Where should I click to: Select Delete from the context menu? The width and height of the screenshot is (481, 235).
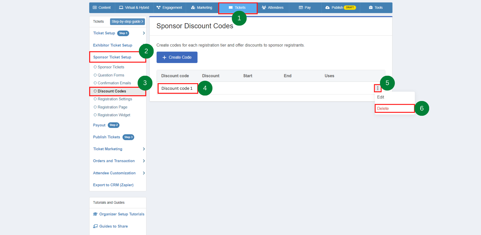(383, 108)
